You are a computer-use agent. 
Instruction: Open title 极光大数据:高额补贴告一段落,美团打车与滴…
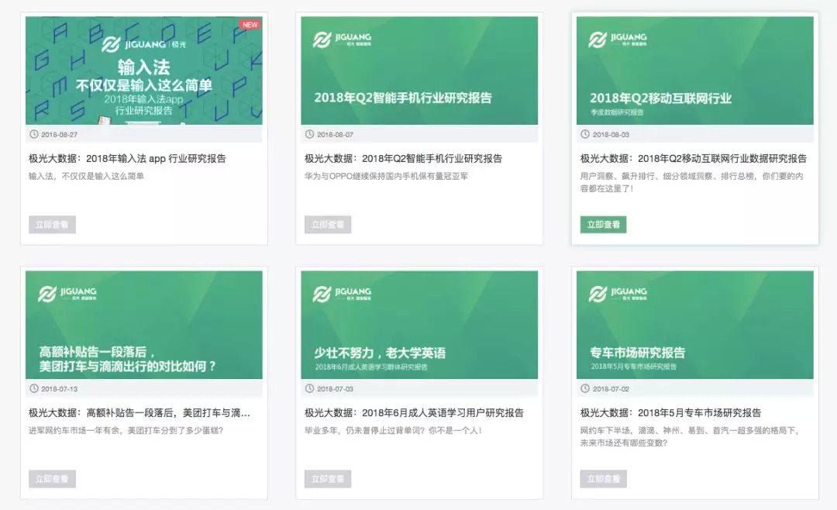click(x=139, y=413)
